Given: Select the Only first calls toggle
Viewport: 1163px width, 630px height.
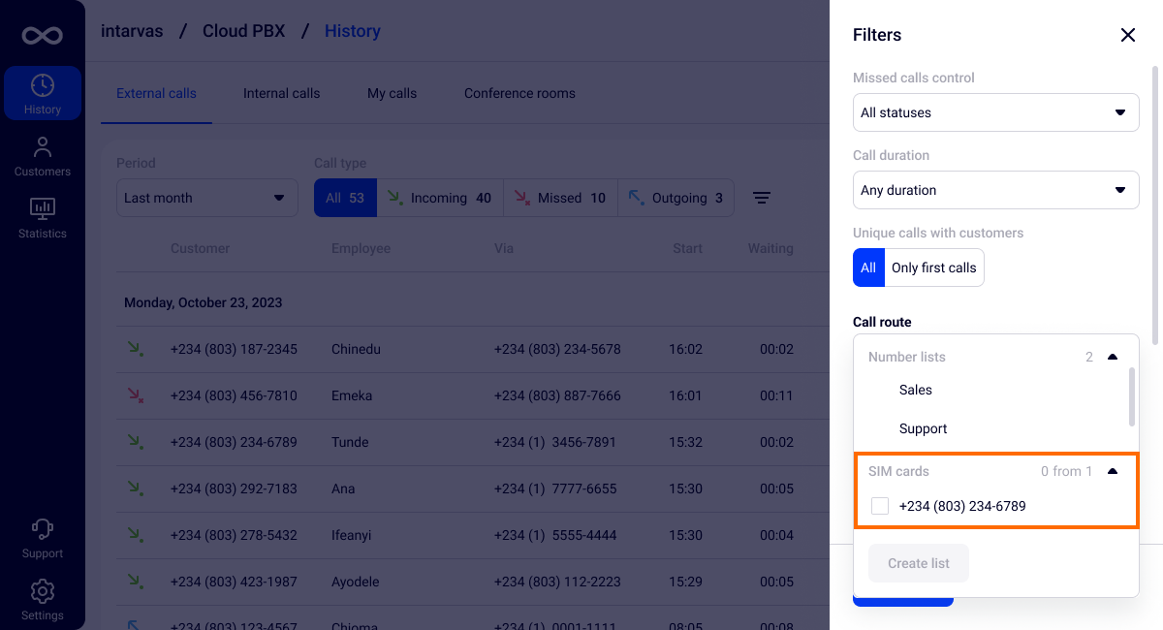Looking at the screenshot, I should pos(933,268).
